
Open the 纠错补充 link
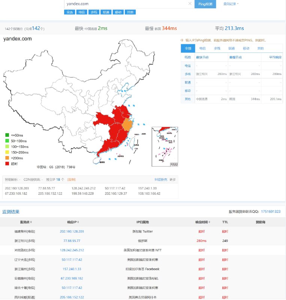pos(161,180)
